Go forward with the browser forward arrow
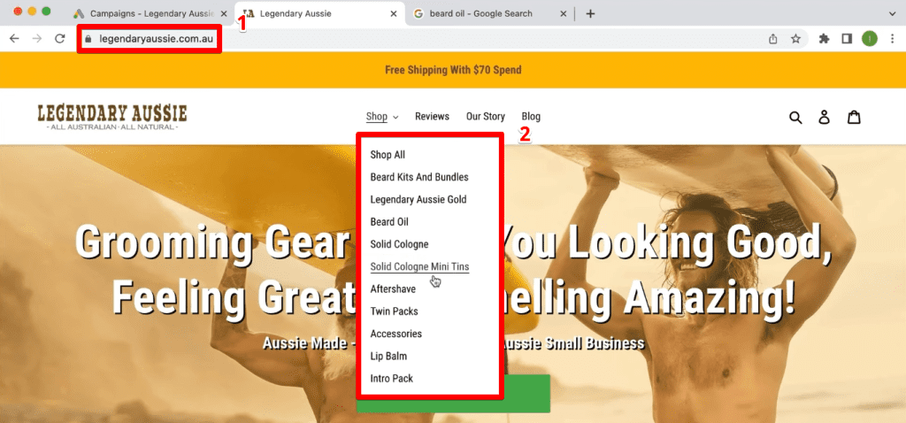 pos(37,39)
